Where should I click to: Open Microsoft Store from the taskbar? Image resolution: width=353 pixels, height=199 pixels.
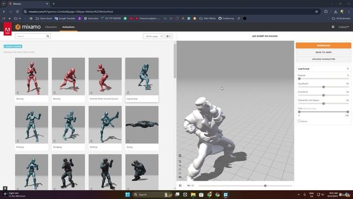201,195
